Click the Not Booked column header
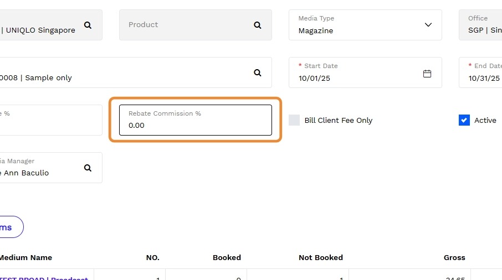The width and height of the screenshot is (502, 280). click(320, 257)
